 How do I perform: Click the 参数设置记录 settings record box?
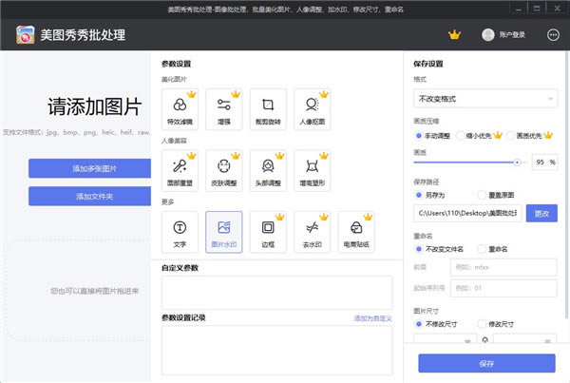[277, 351]
